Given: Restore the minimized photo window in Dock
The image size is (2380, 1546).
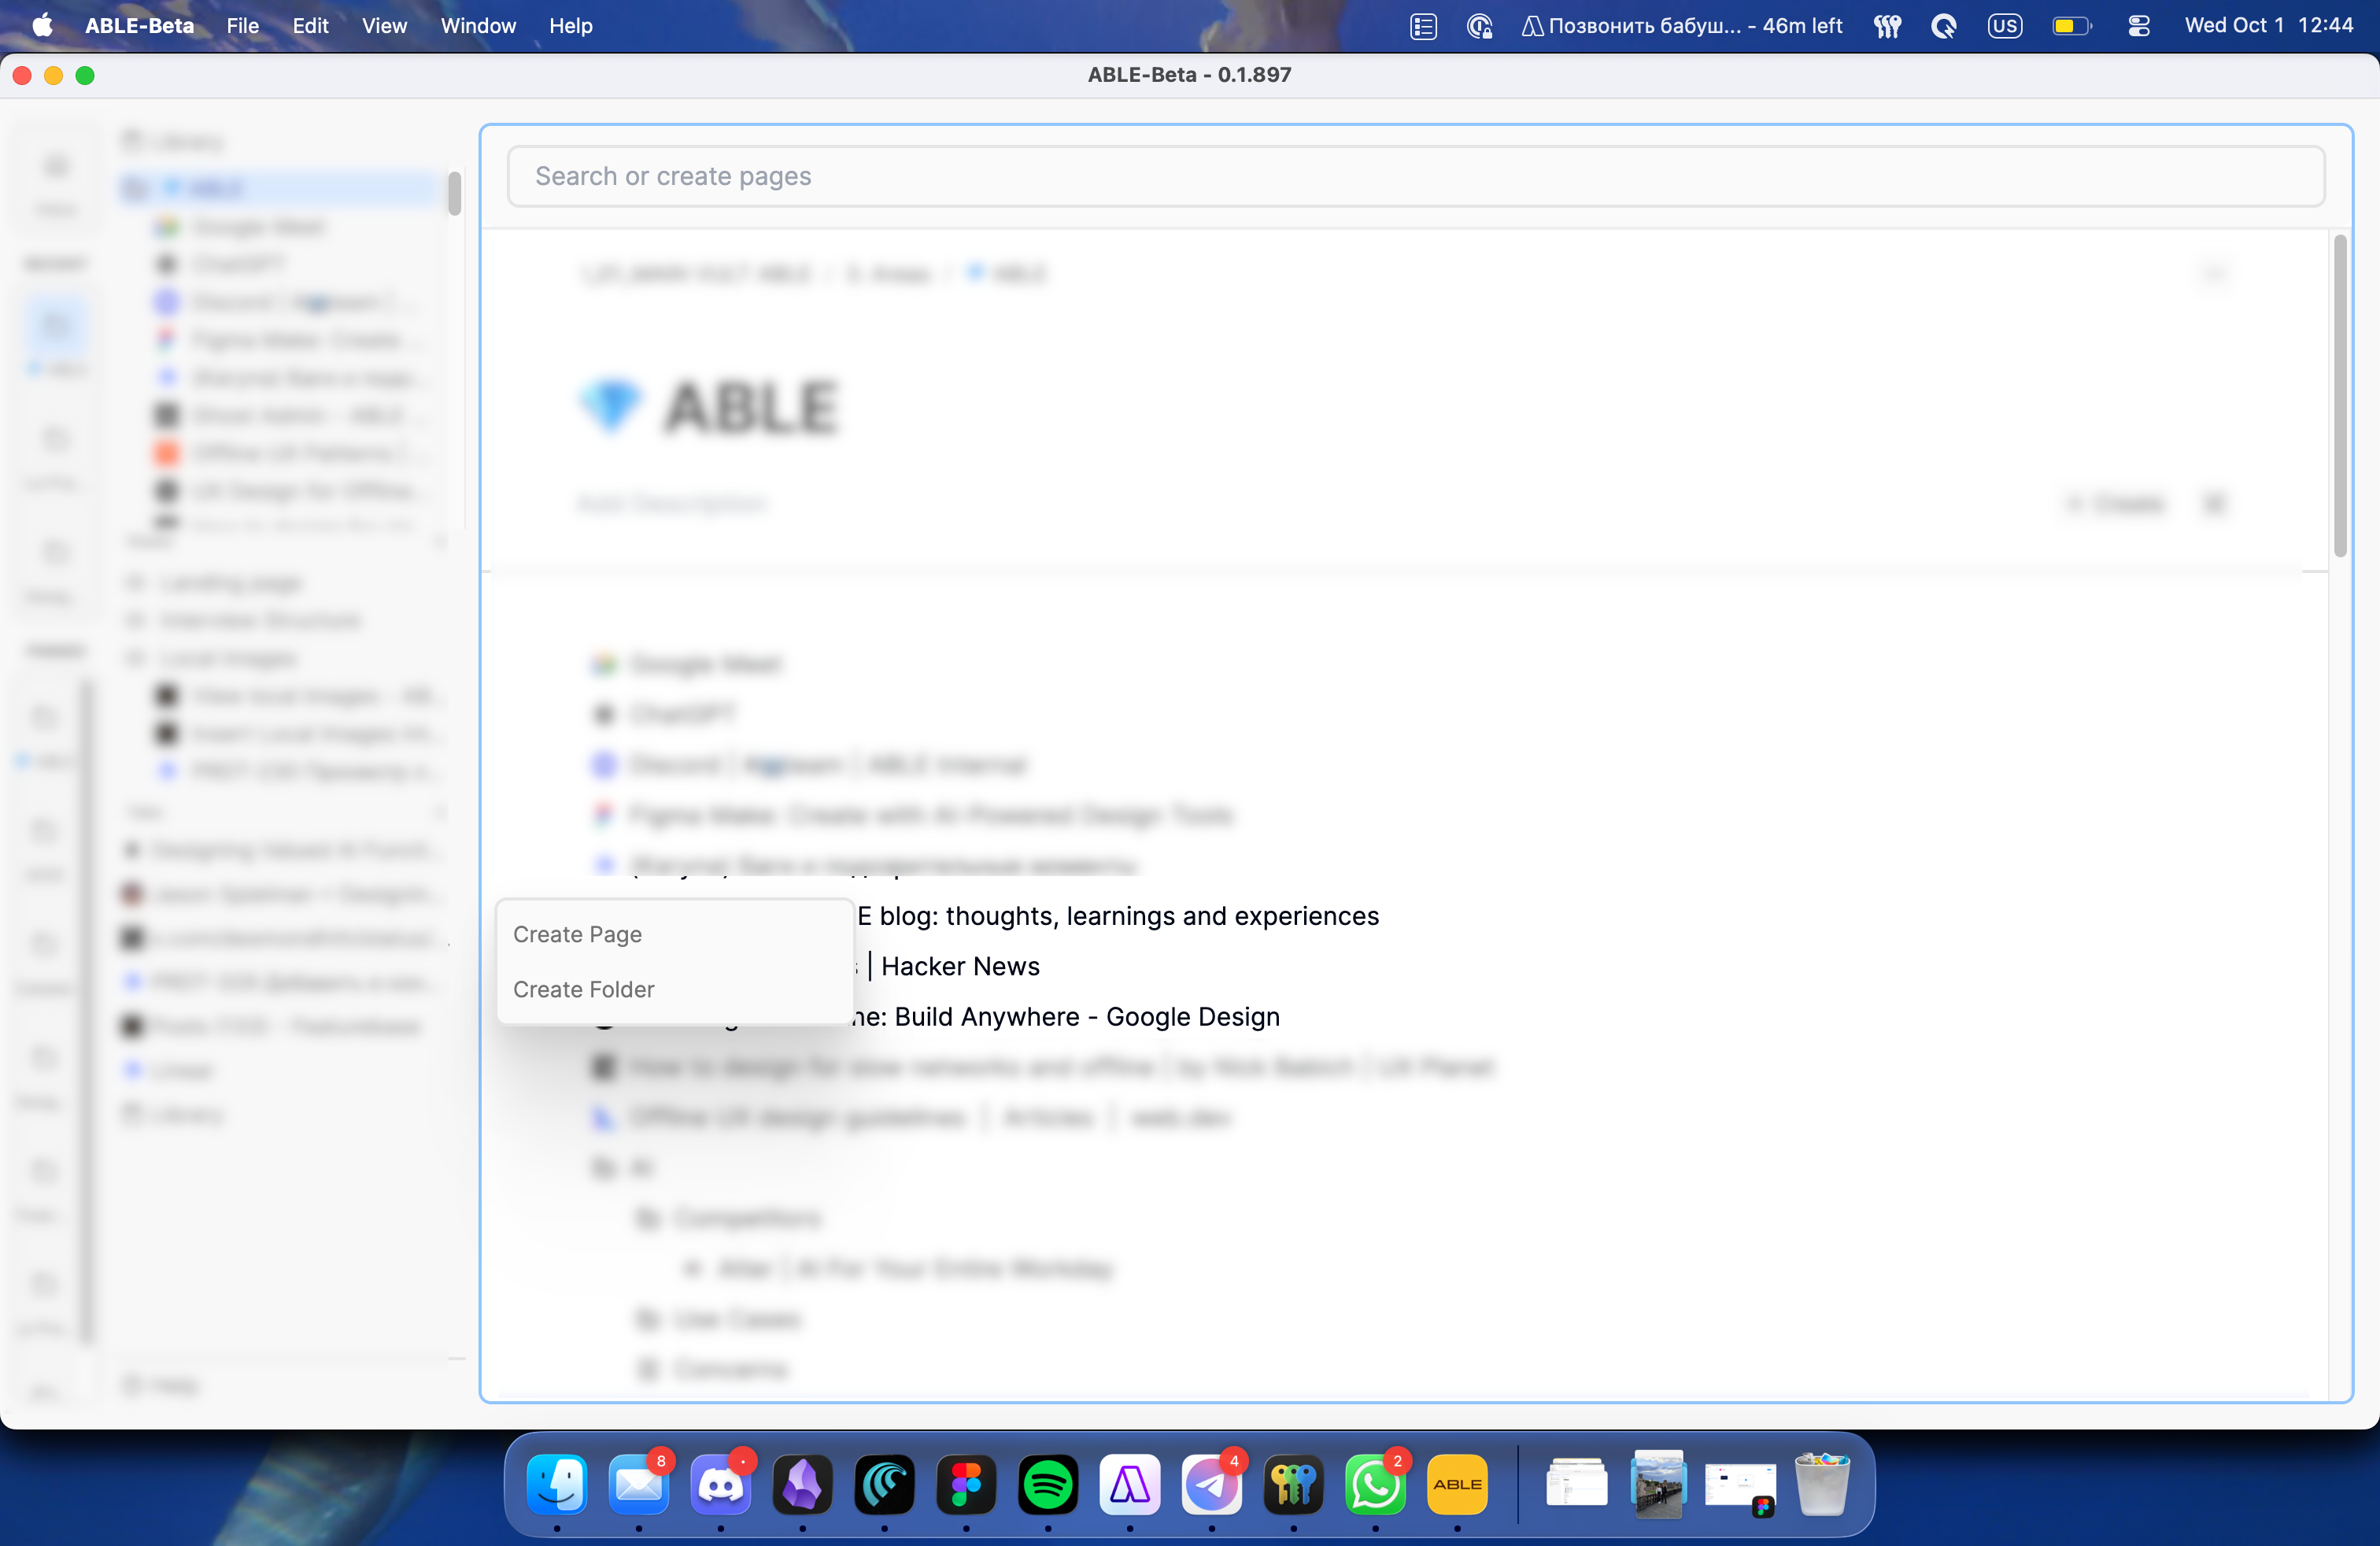Looking at the screenshot, I should (x=1658, y=1483).
